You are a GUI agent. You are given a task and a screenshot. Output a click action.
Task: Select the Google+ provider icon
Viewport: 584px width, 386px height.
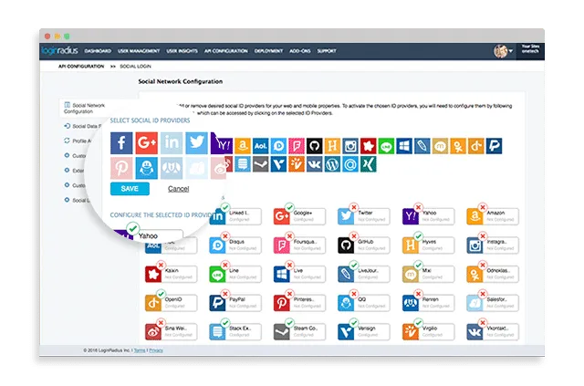(147, 143)
